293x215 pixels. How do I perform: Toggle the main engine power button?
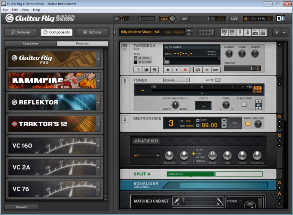246,19
